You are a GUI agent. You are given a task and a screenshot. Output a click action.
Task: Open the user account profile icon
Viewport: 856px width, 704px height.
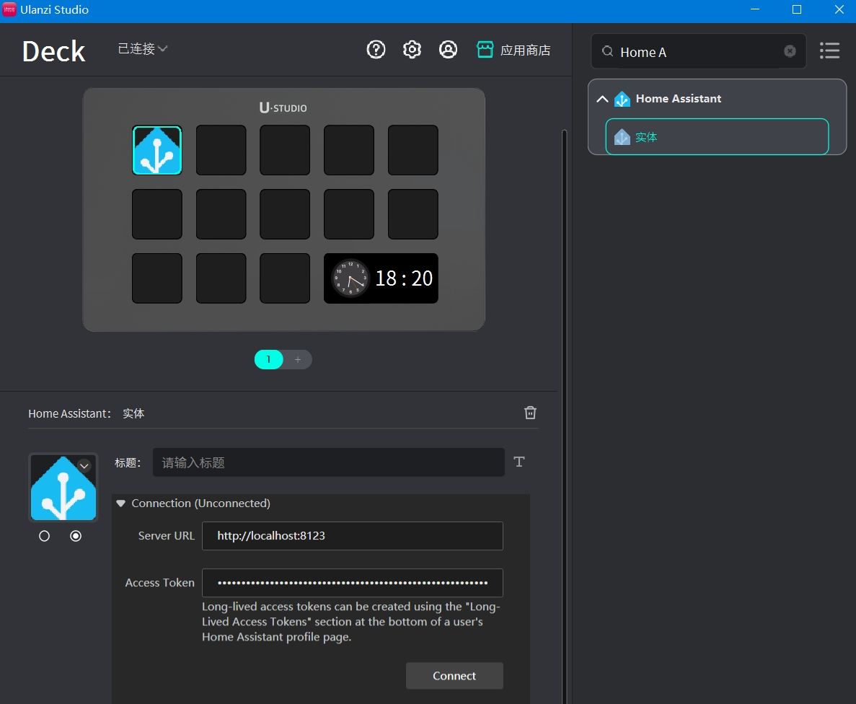[x=448, y=50]
